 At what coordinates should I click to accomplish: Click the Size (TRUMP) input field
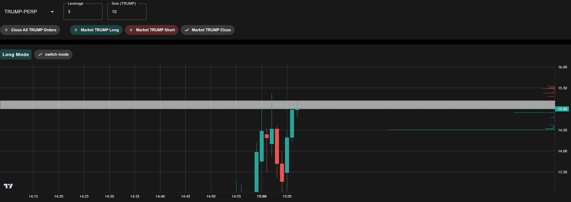(x=127, y=11)
